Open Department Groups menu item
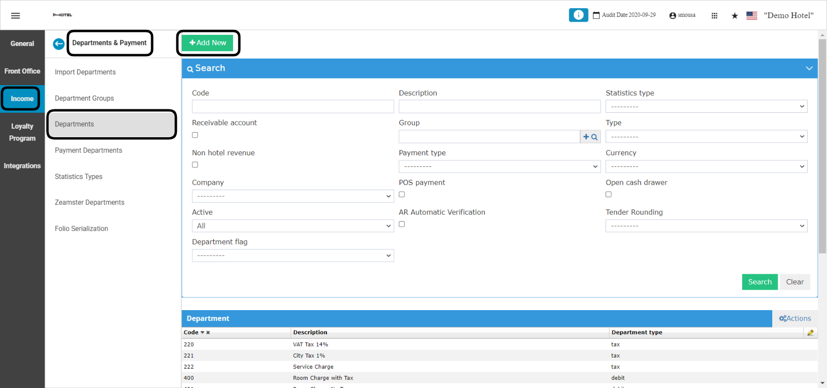Viewport: 827px width, 388px height. coord(84,98)
